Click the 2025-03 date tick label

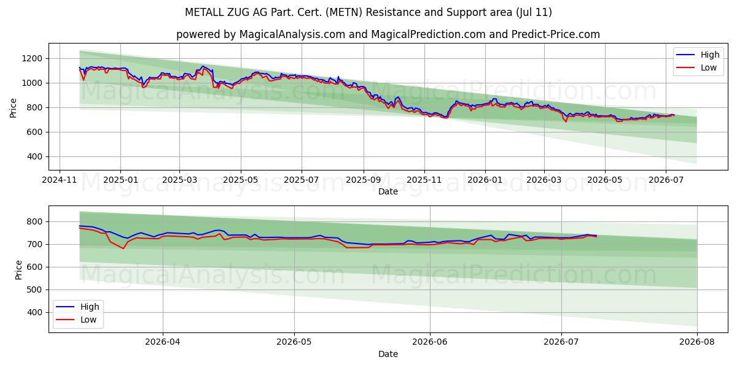(x=179, y=180)
